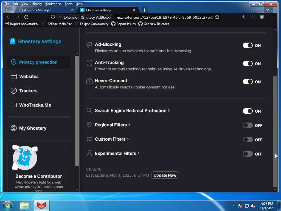This screenshot has width=281, height=211.
Task: Click the Websites sidebar icon
Action: [14, 76]
